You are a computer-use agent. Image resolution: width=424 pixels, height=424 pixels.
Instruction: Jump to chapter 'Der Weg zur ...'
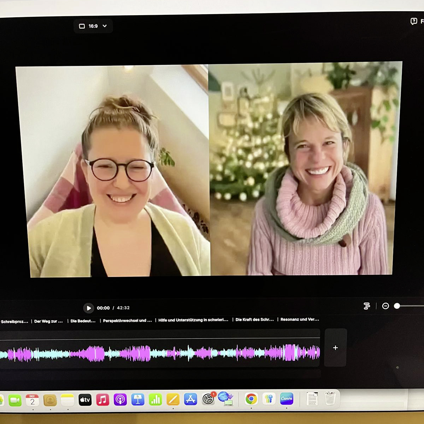48,321
